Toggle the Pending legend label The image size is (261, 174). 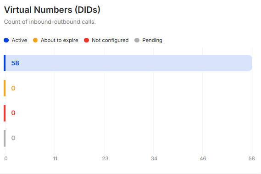(x=152, y=40)
